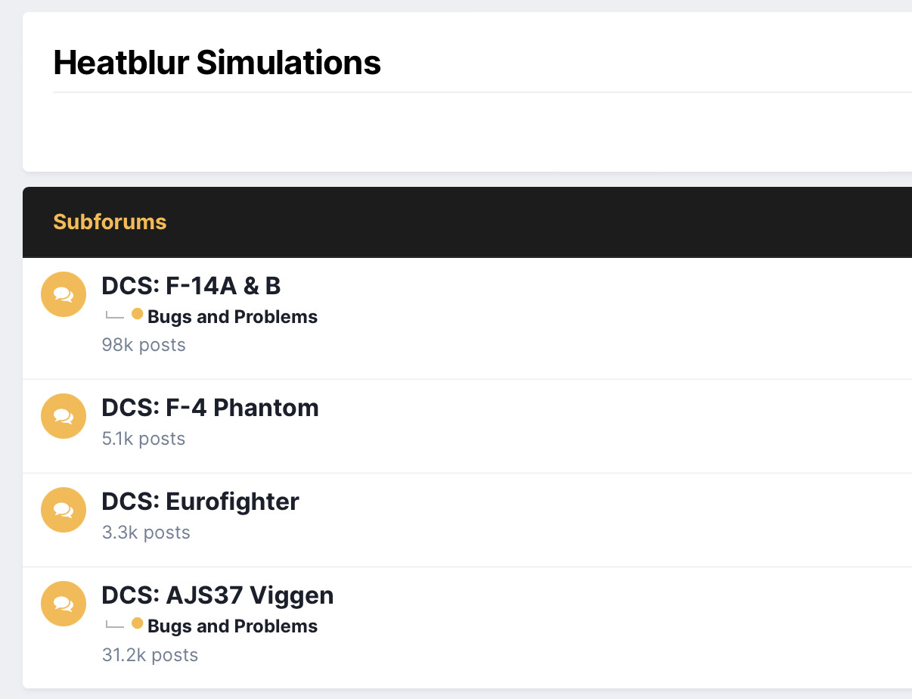Click the 31.2k posts count

pyautogui.click(x=150, y=655)
